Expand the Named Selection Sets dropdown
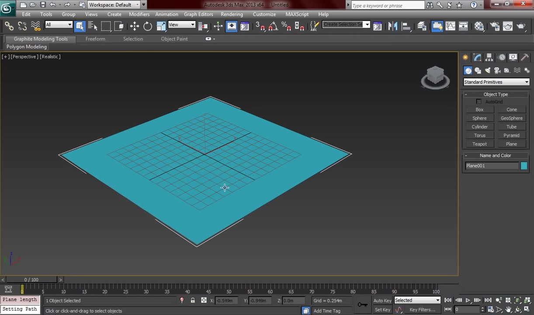This screenshot has width=534, height=315. tap(366, 24)
